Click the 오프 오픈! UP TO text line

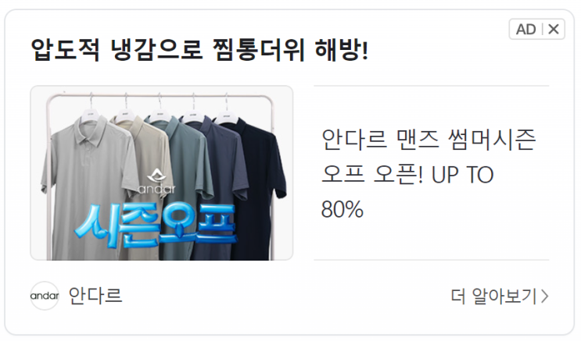pyautogui.click(x=407, y=175)
